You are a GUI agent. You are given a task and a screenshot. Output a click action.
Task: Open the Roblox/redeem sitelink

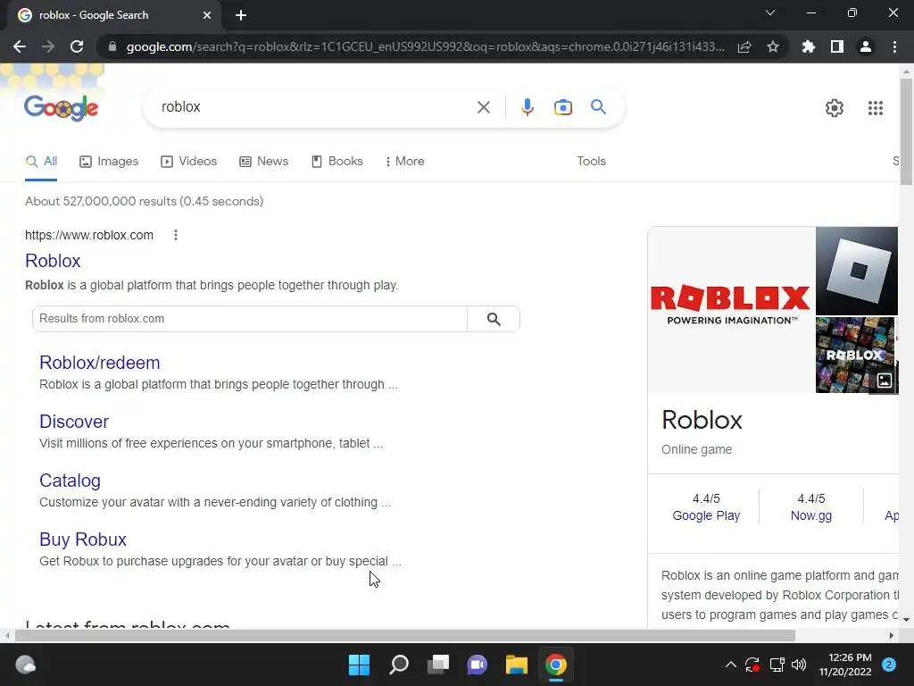click(x=100, y=363)
